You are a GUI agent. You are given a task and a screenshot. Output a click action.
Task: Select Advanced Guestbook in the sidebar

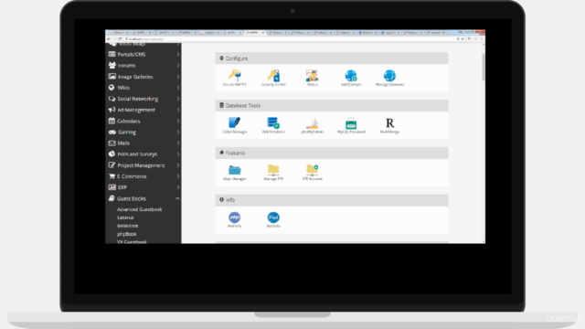[140, 209]
